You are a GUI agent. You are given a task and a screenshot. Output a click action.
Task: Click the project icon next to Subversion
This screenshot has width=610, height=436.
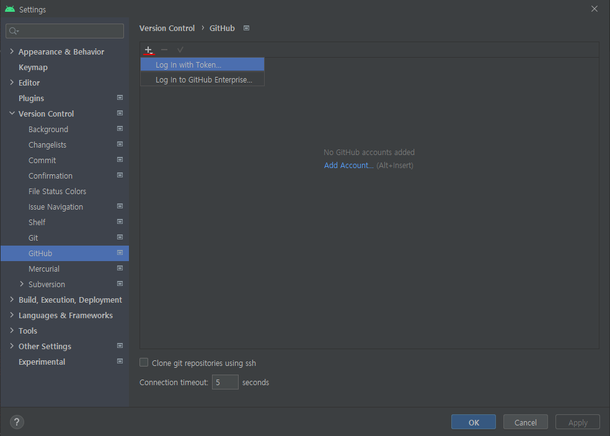coord(120,284)
